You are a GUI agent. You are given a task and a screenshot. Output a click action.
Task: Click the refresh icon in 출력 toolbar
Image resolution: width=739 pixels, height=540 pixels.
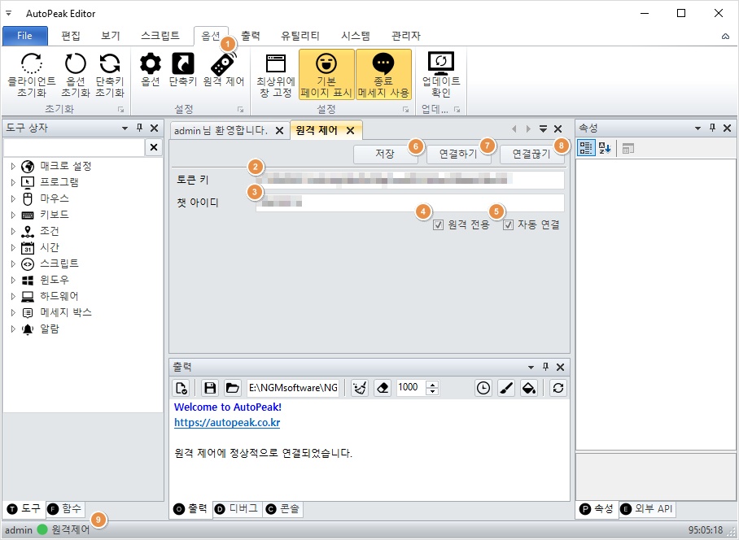[558, 388]
